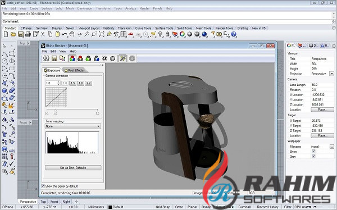The height and width of the screenshot is (210, 337).
Task: Show alpha channel in Rhino Render
Action: tap(104, 58)
